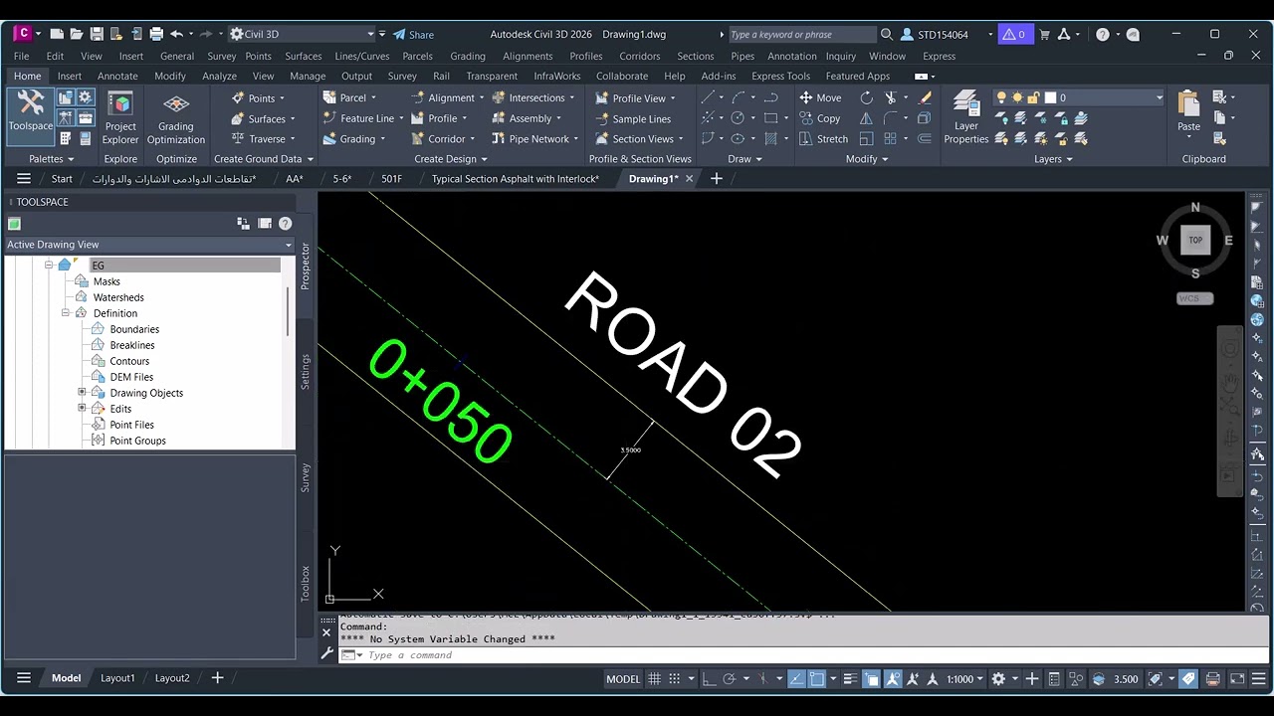
Task: Select the Copy tool
Action: point(821,118)
